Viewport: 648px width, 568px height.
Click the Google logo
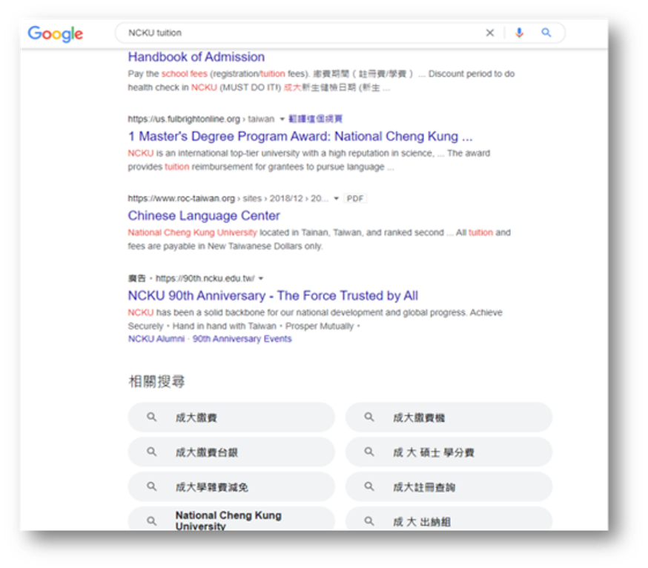coord(56,33)
